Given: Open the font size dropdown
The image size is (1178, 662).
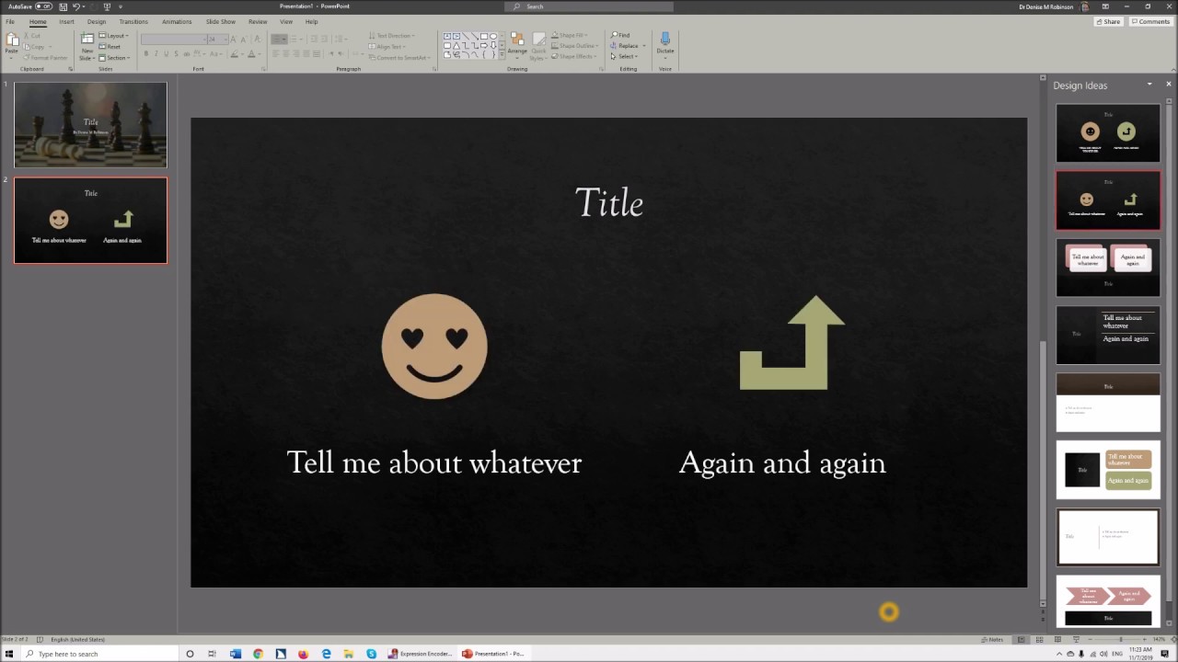Looking at the screenshot, I should pos(225,40).
